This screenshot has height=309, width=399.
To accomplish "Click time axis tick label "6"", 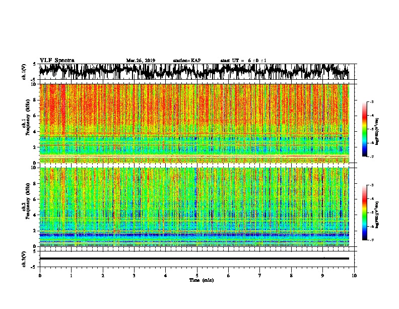I will click(229, 276).
